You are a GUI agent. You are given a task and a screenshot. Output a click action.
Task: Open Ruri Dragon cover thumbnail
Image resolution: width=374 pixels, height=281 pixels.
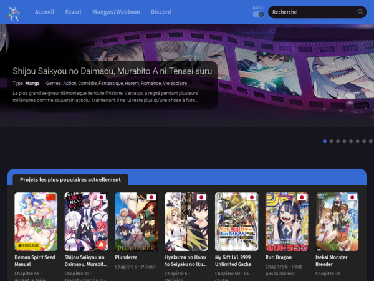coord(287,222)
